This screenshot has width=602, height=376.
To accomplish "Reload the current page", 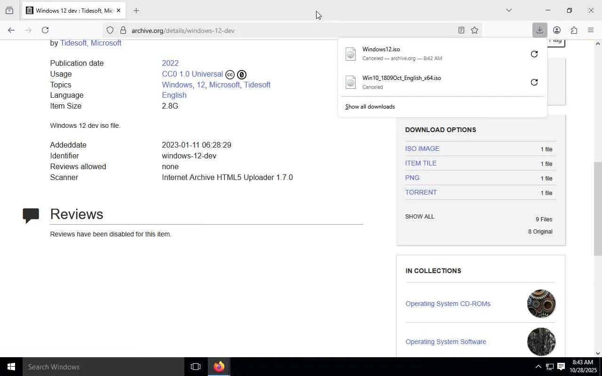I will coord(45,30).
